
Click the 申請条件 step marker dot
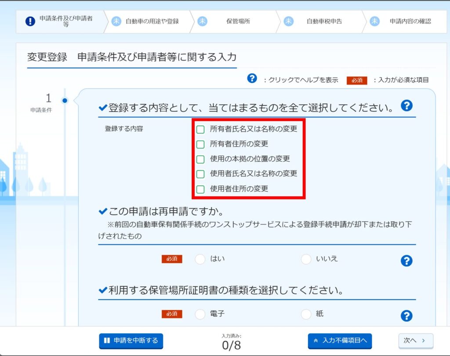pos(65,100)
